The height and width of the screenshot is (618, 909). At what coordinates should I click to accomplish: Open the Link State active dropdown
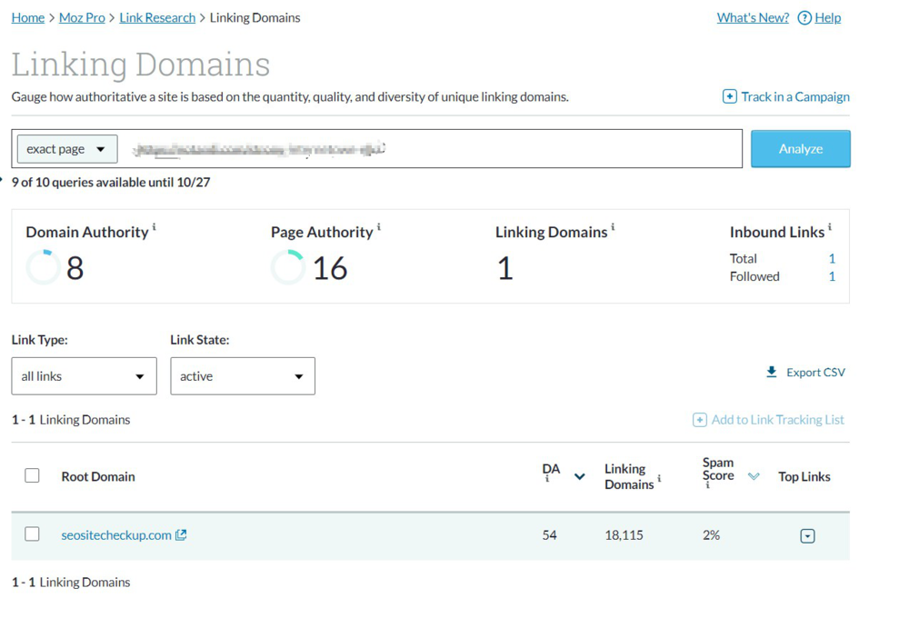click(x=243, y=376)
